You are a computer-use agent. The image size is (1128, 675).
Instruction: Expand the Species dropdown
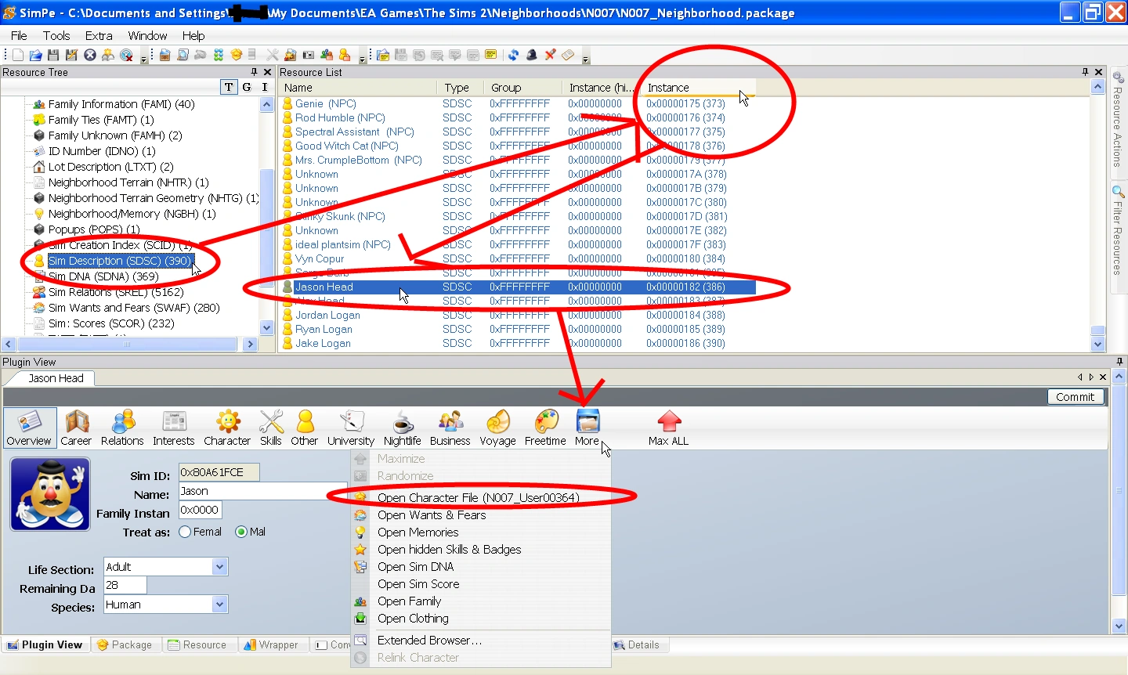tap(219, 604)
